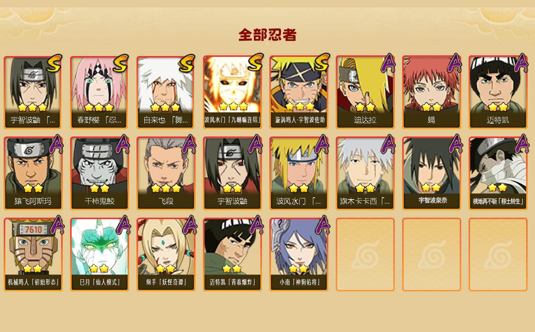Screen dimensions: 535x332
Task: Click the S rank badge on 自来也
Action: pos(187,63)
